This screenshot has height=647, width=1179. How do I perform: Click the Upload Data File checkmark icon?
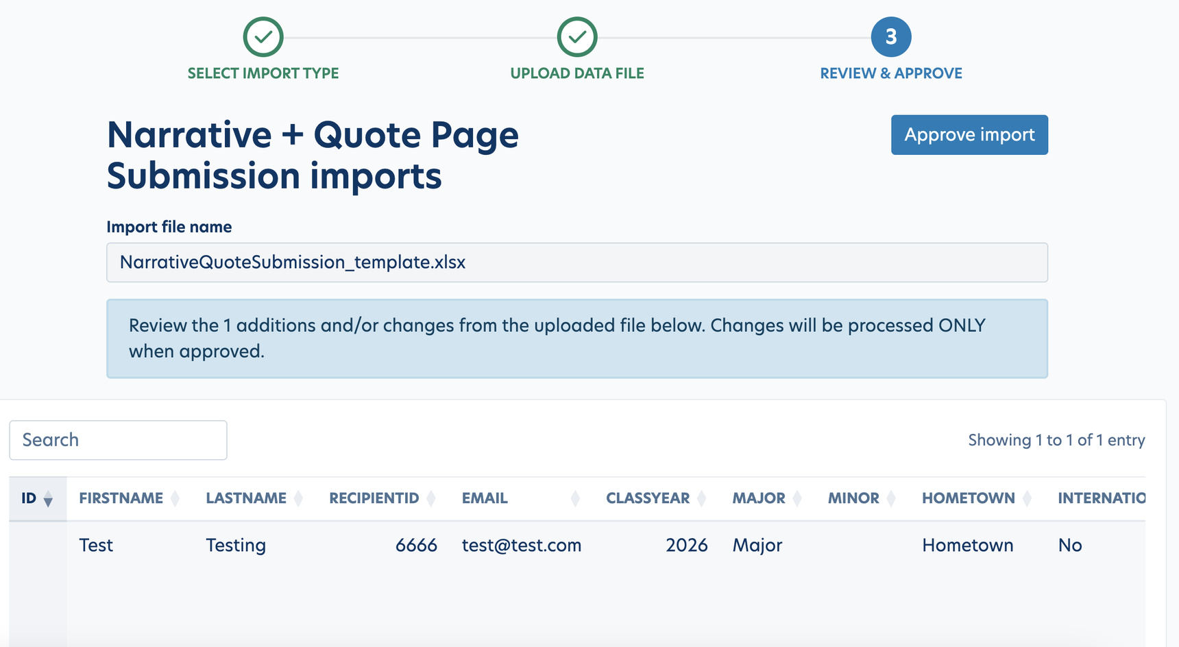point(577,37)
